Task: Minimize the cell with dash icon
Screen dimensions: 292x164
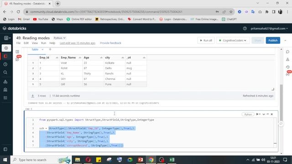Action: [268, 114]
